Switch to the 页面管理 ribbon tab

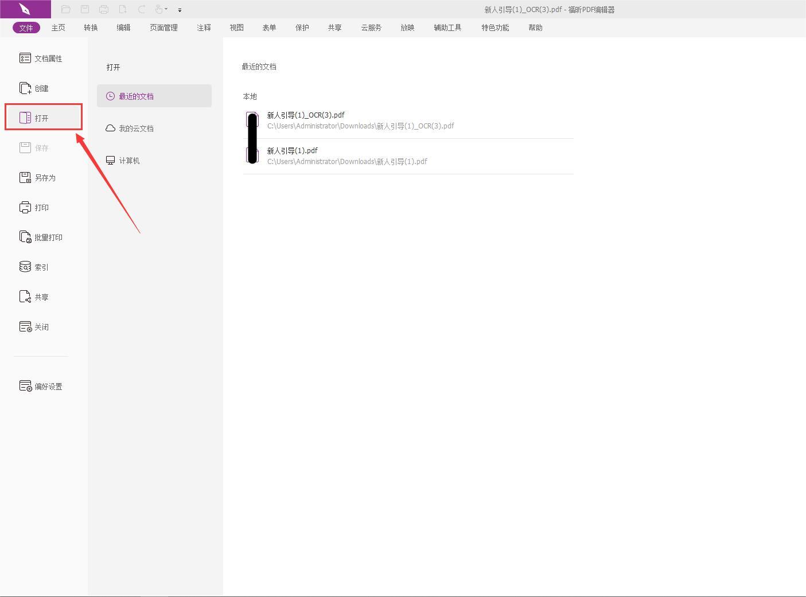point(163,27)
